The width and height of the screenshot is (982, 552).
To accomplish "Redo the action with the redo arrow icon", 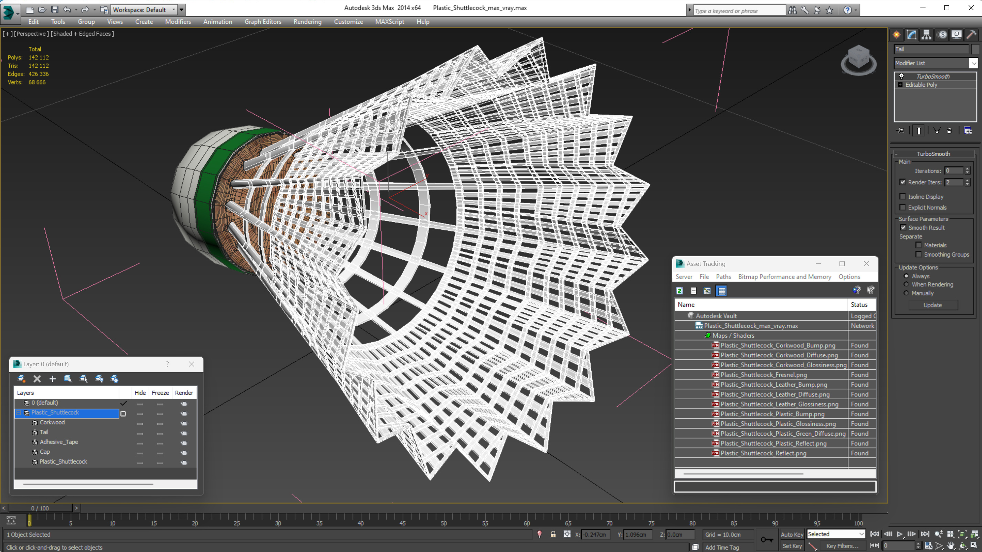I will pyautogui.click(x=85, y=10).
